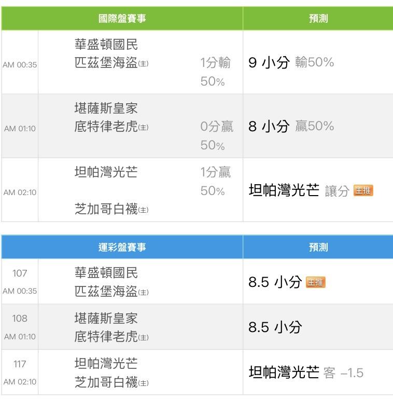Click the 運彩盤賽事 header tab
393x399 pixels.
122,247
